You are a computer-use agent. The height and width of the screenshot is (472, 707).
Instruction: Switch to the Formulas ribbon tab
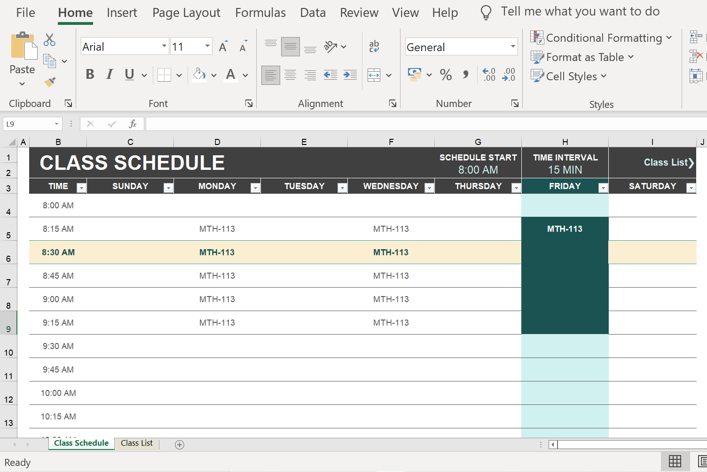pyautogui.click(x=260, y=13)
